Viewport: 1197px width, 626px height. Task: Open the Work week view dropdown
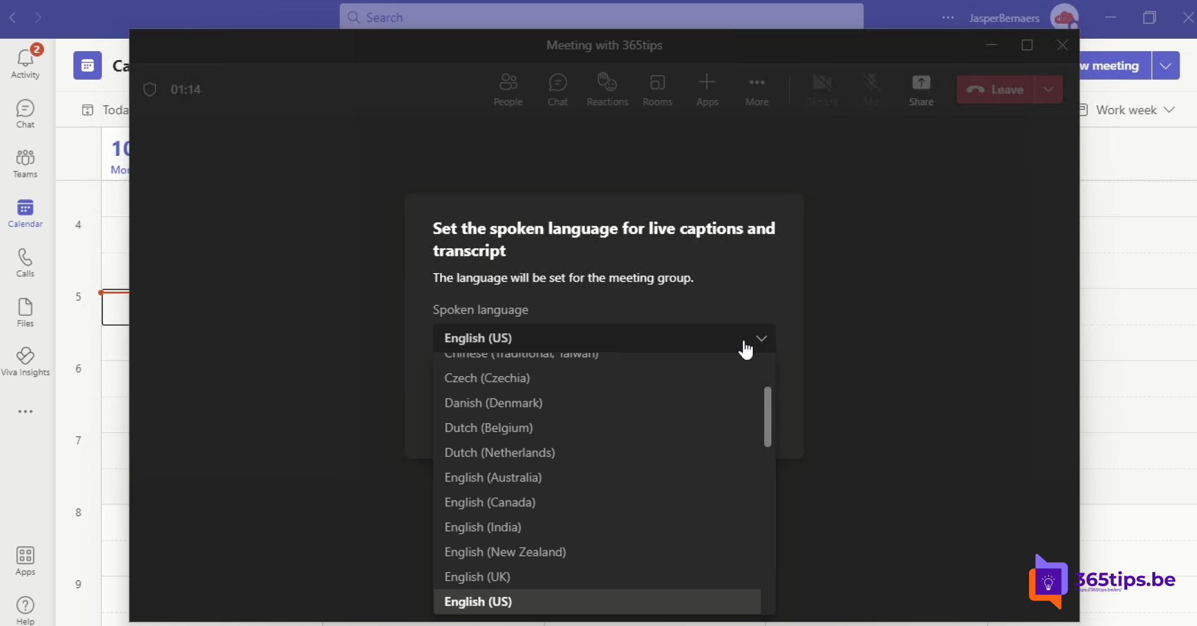1127,110
